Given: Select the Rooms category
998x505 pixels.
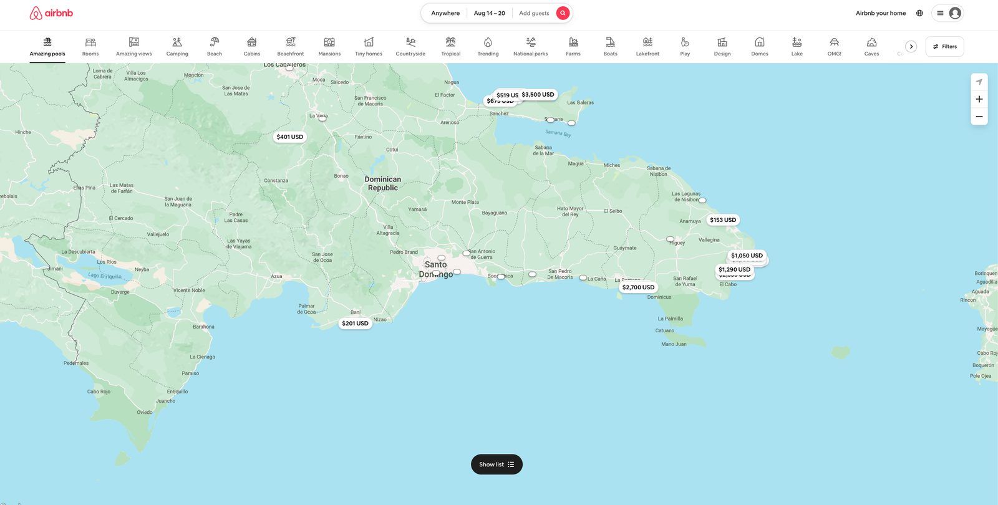Looking at the screenshot, I should [90, 47].
